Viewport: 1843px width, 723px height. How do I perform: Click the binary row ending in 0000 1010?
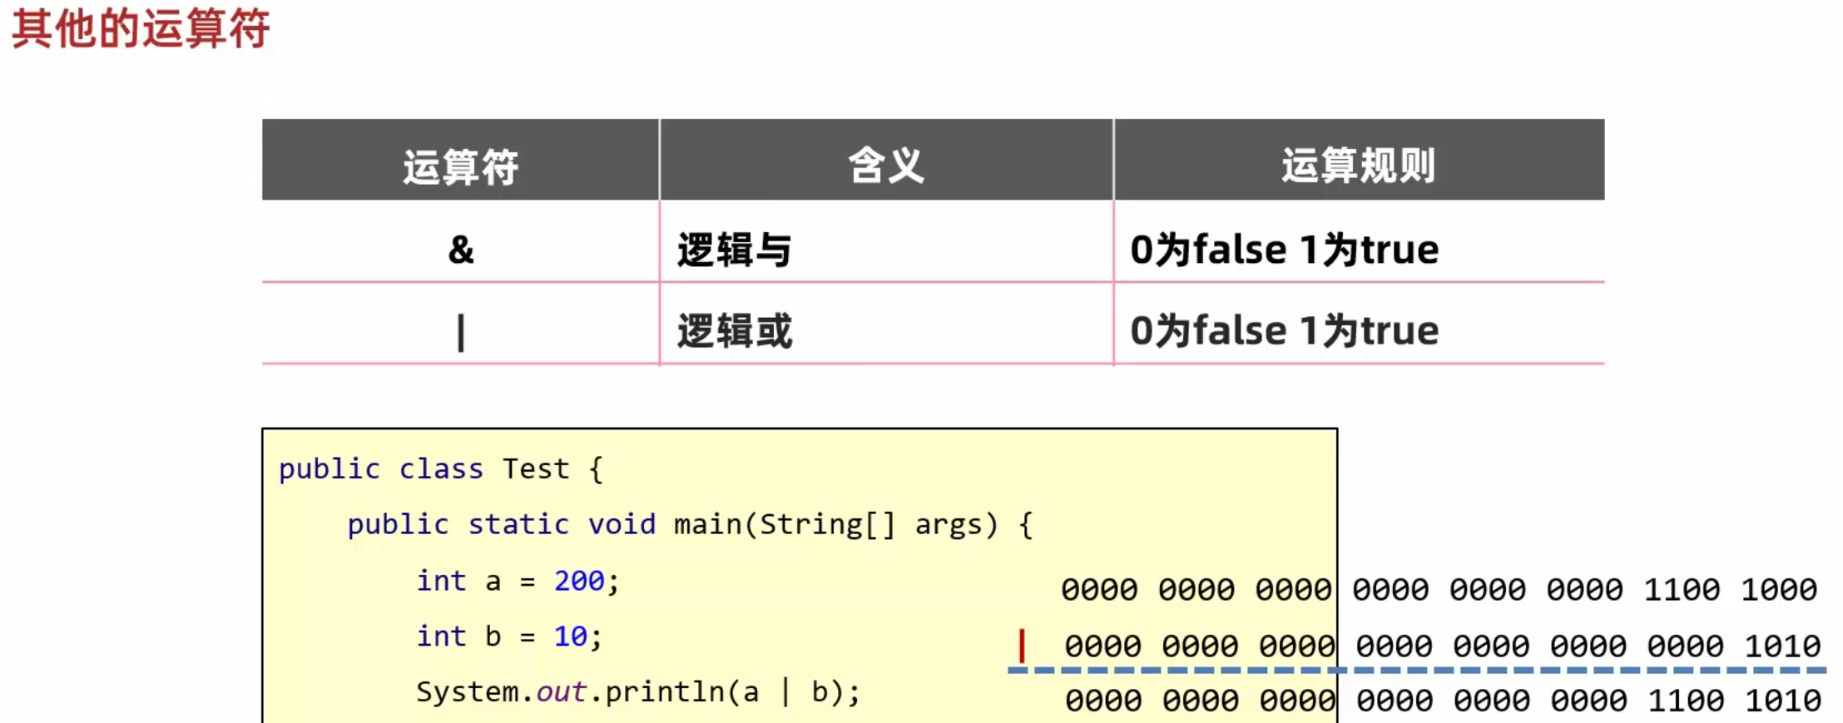1443,646
